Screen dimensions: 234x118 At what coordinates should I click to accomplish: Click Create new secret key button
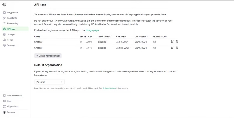click(x=48, y=56)
